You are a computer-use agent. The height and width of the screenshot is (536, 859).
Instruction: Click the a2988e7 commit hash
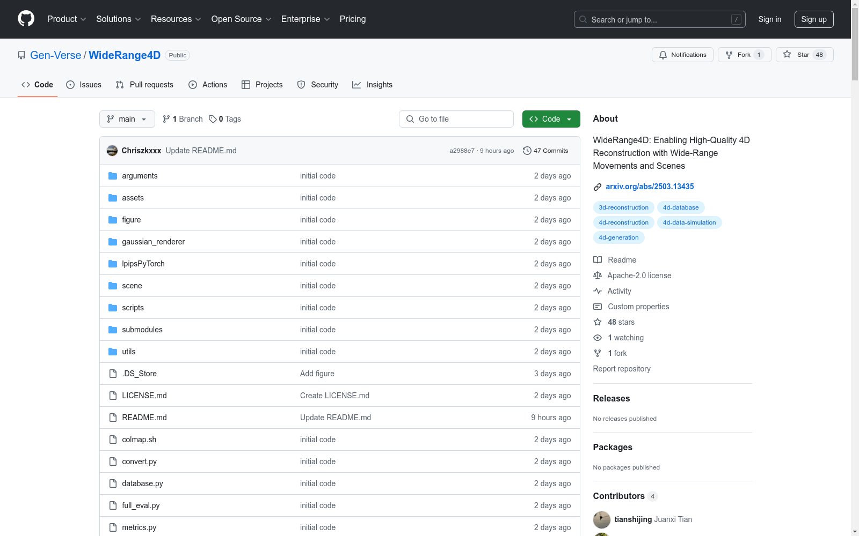[462, 151]
